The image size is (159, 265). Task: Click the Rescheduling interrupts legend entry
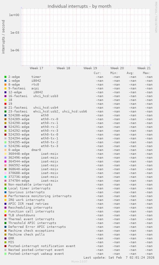coord(30,208)
